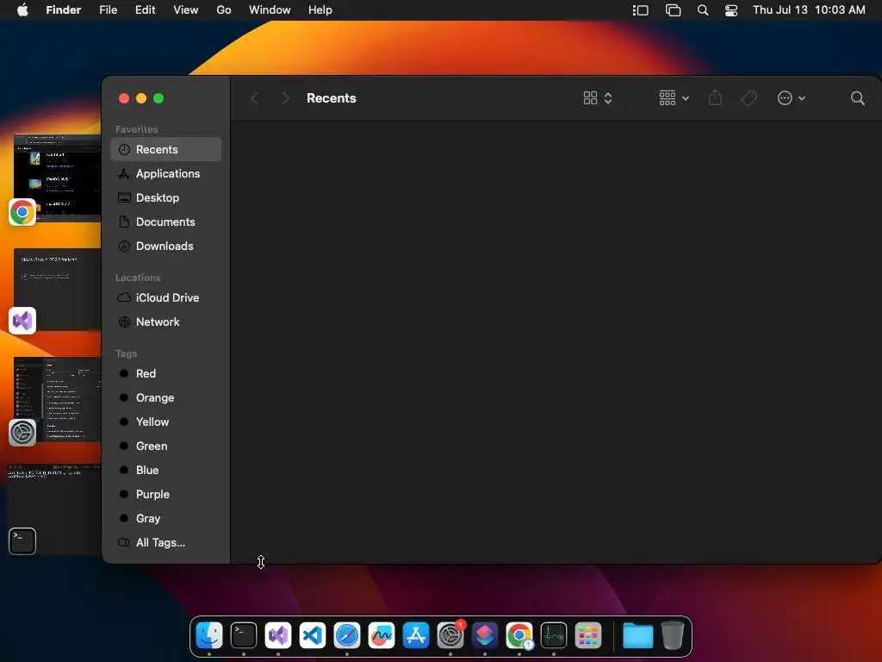882x662 pixels.
Task: Close the Finder window with red button
Action: tap(124, 98)
